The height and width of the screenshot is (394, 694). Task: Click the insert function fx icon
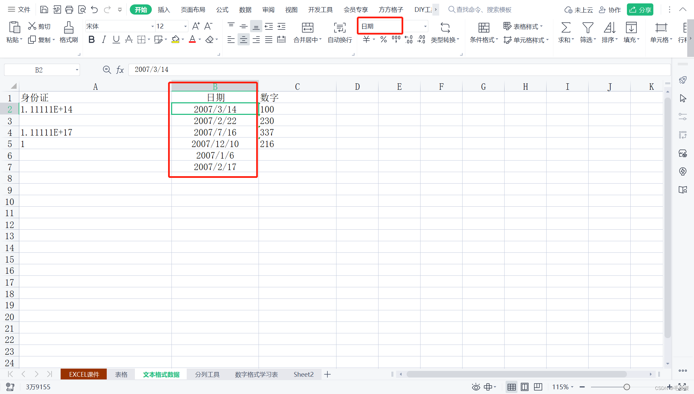(x=120, y=70)
